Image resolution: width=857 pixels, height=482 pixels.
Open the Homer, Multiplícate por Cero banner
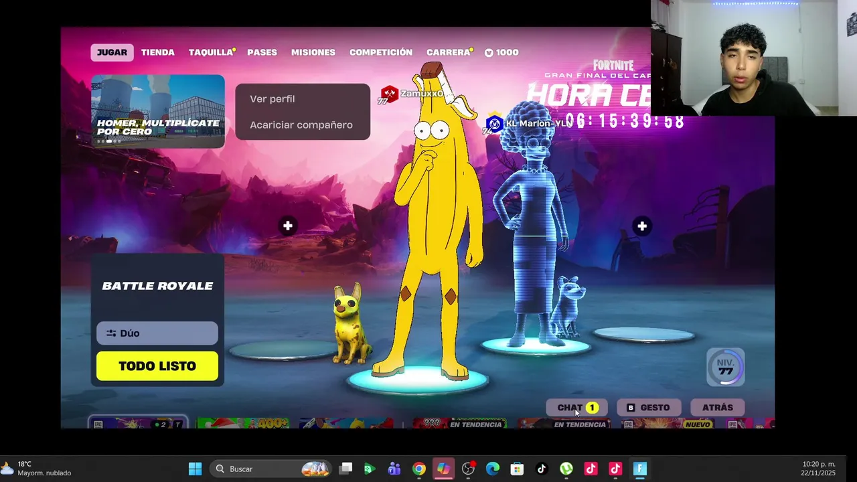click(x=158, y=111)
